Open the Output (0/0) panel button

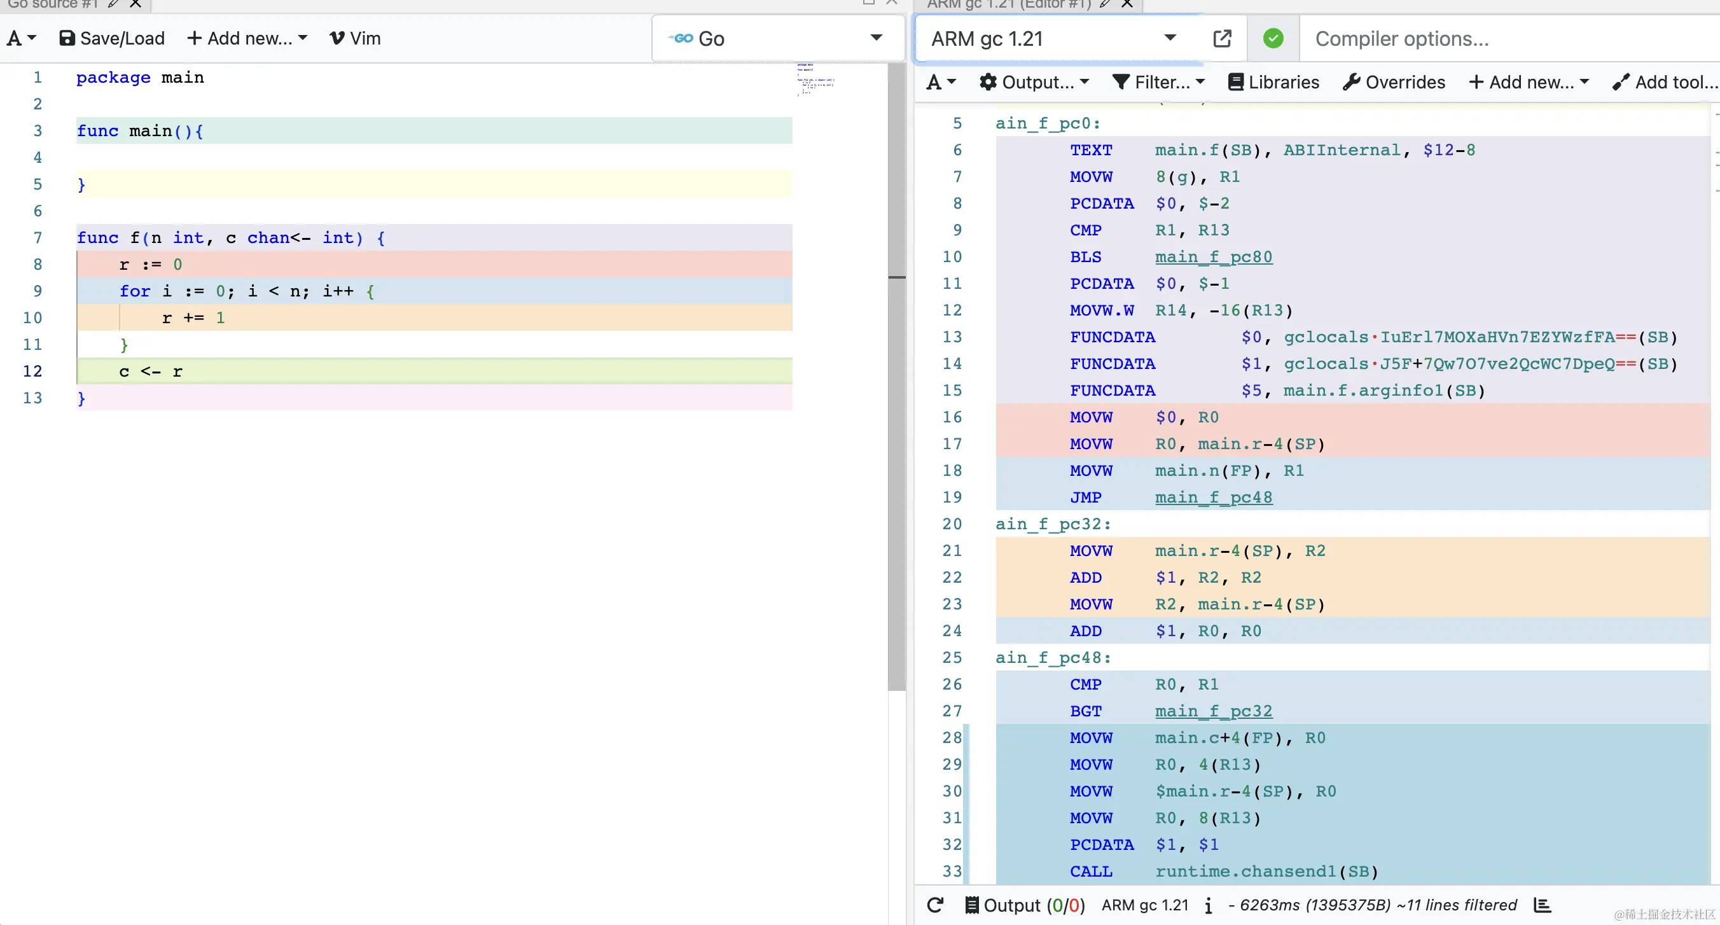(x=1025, y=905)
